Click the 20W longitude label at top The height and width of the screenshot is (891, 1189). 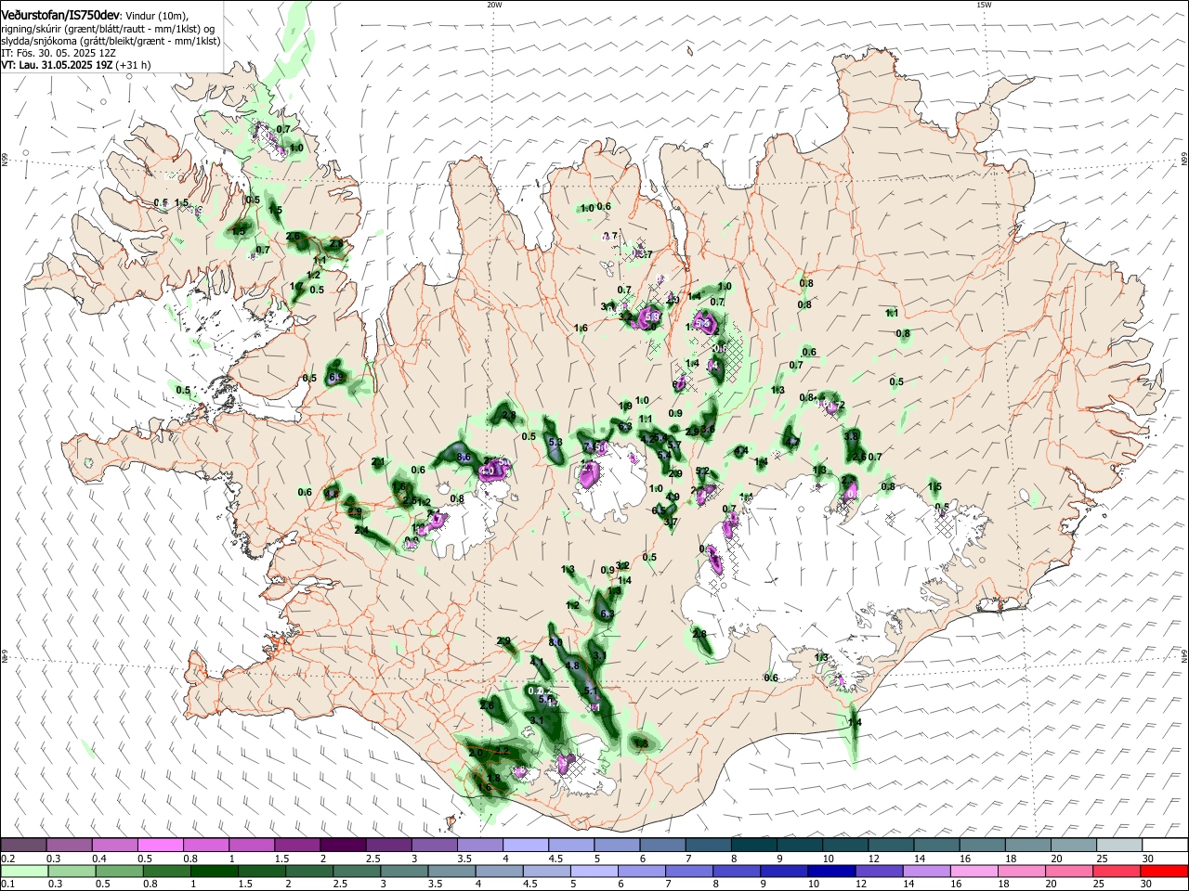(x=494, y=5)
